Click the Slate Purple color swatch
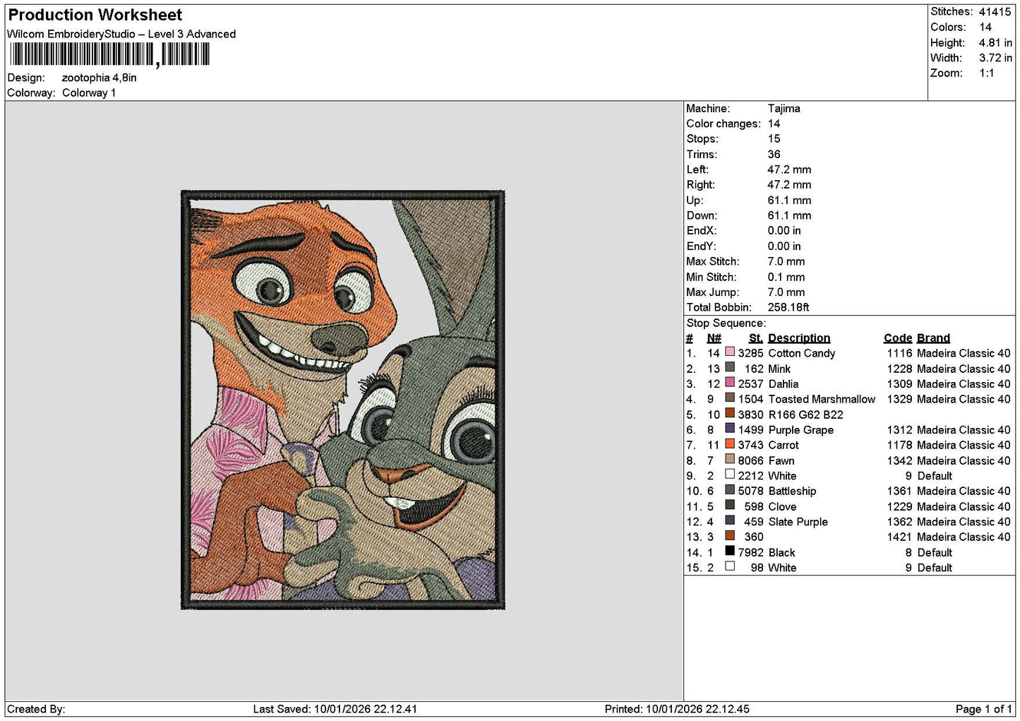Image resolution: width=1020 pixels, height=721 pixels. coord(730,520)
